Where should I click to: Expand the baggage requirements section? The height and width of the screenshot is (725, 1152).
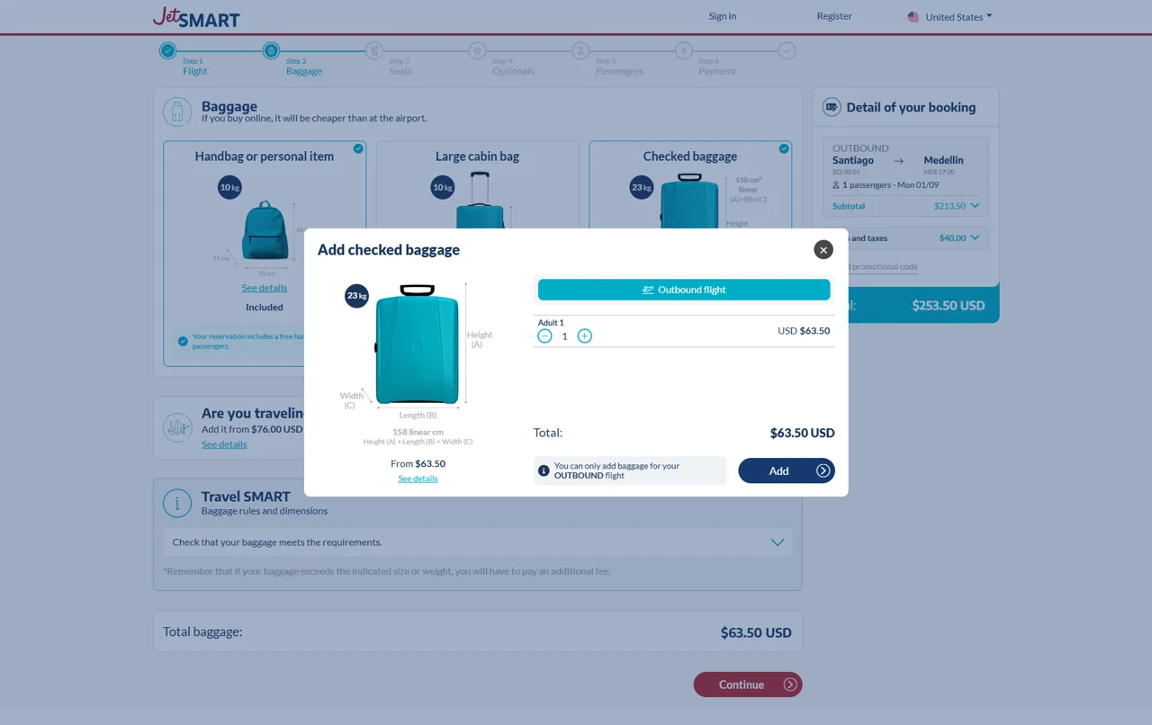point(777,542)
